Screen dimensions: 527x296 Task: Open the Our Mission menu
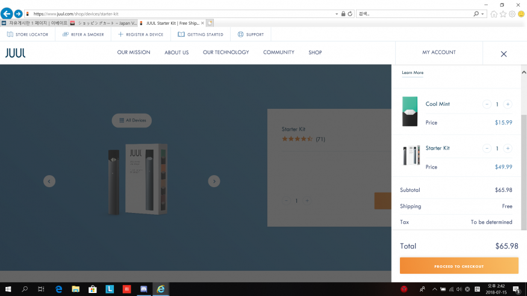pos(134,52)
